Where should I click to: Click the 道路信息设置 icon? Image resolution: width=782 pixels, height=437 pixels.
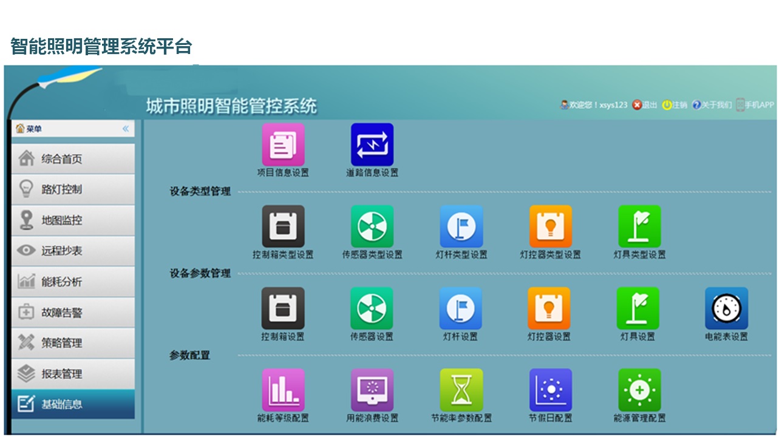pos(372,145)
